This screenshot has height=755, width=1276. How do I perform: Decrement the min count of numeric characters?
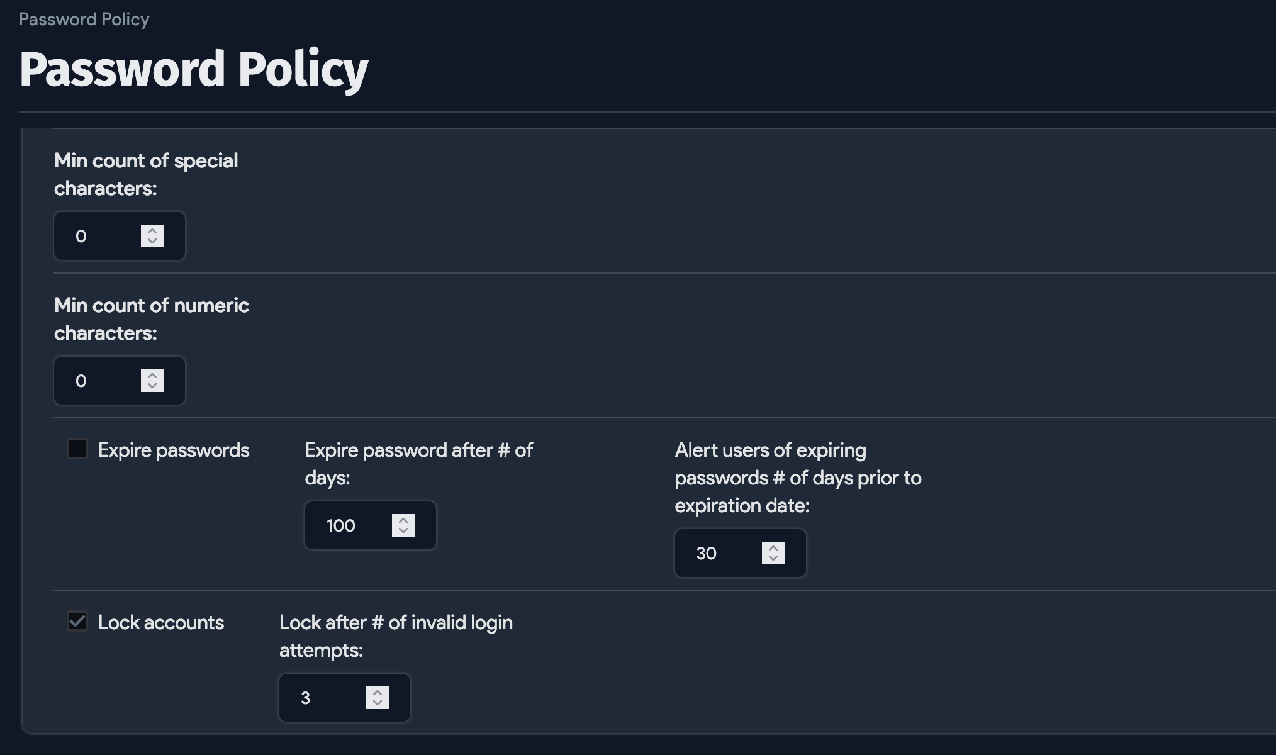[152, 386]
